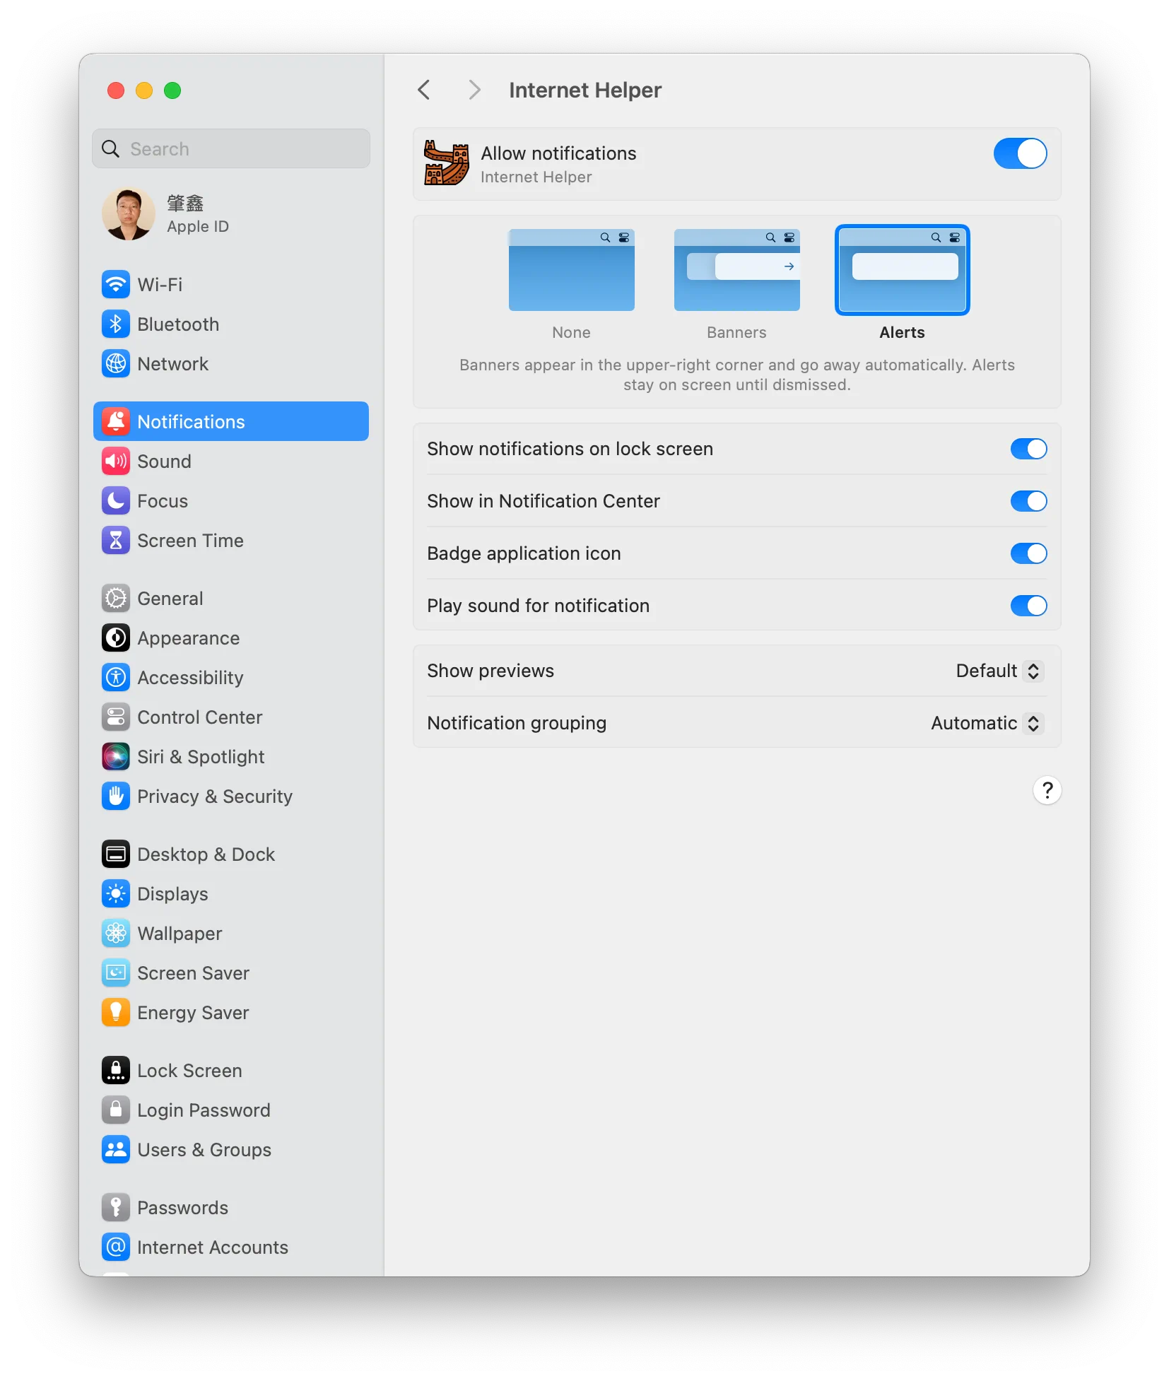Open the Passwords key icon
The height and width of the screenshot is (1381, 1169).
[116, 1208]
